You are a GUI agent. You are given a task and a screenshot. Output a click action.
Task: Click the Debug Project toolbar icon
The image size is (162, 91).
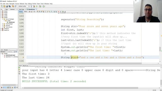tap(40, 6)
